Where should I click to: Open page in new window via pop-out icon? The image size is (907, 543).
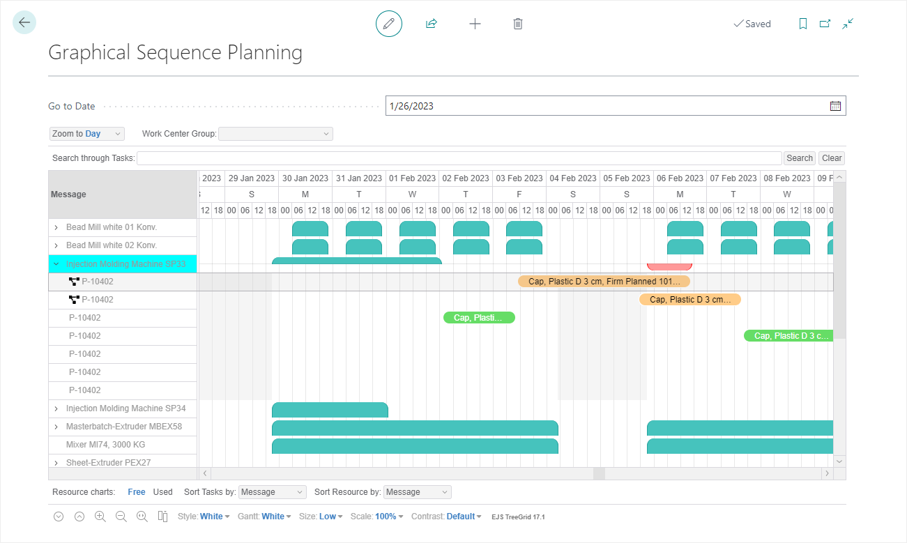825,23
